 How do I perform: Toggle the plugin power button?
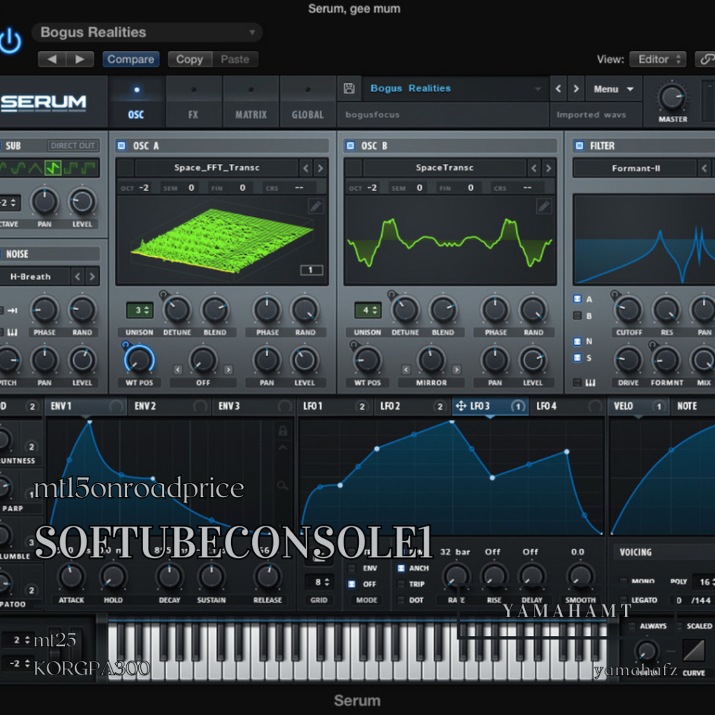[x=10, y=41]
